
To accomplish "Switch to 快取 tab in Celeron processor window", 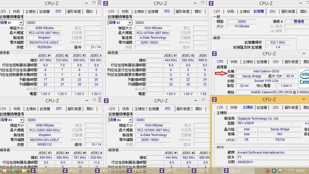I will click(234, 62).
